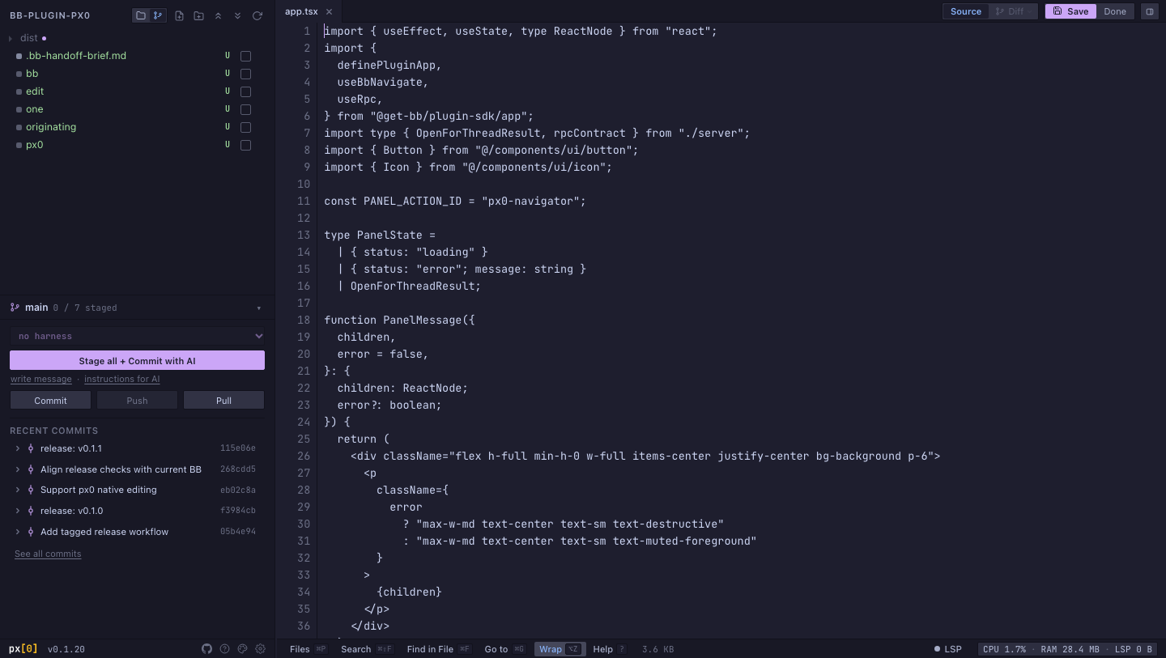Open the Diff dropdown

[1014, 11]
